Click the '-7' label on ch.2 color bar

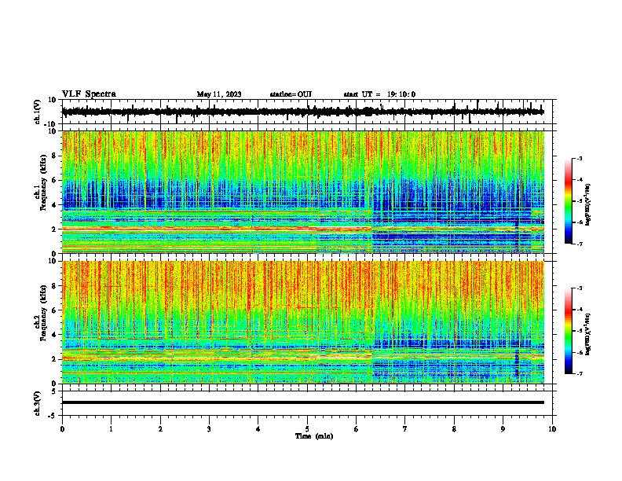pyautogui.click(x=580, y=374)
